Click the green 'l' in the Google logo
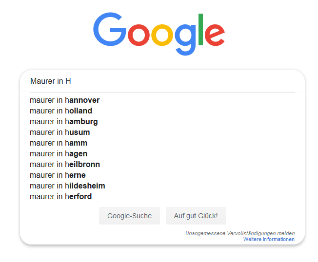 coord(200,29)
